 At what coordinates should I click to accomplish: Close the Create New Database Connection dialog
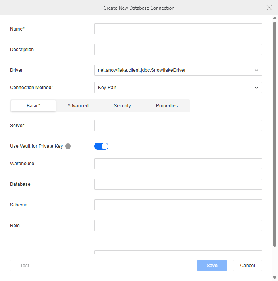269,8
